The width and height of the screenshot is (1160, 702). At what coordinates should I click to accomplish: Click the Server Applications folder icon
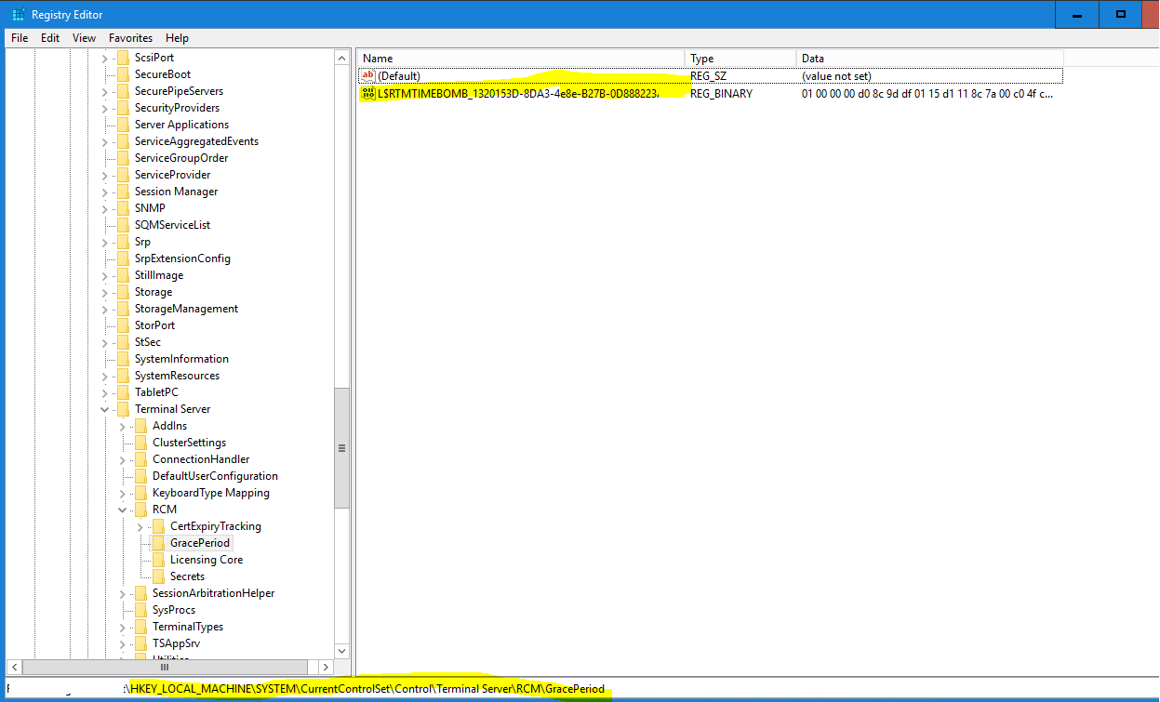pos(123,125)
